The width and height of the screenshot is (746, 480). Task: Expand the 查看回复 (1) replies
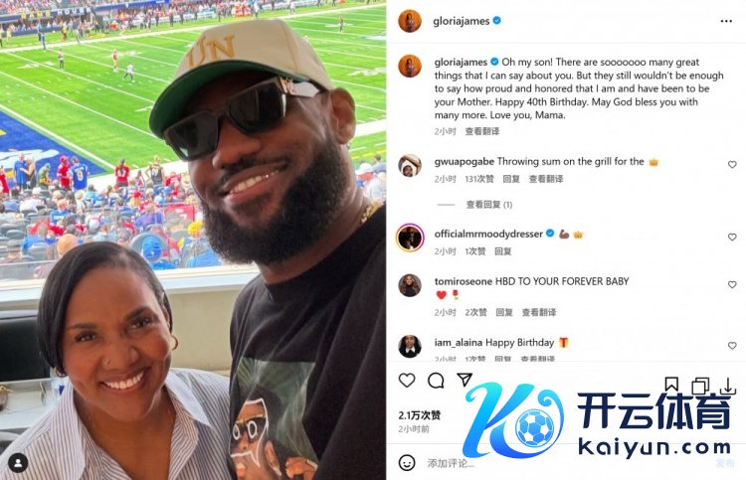point(489,205)
